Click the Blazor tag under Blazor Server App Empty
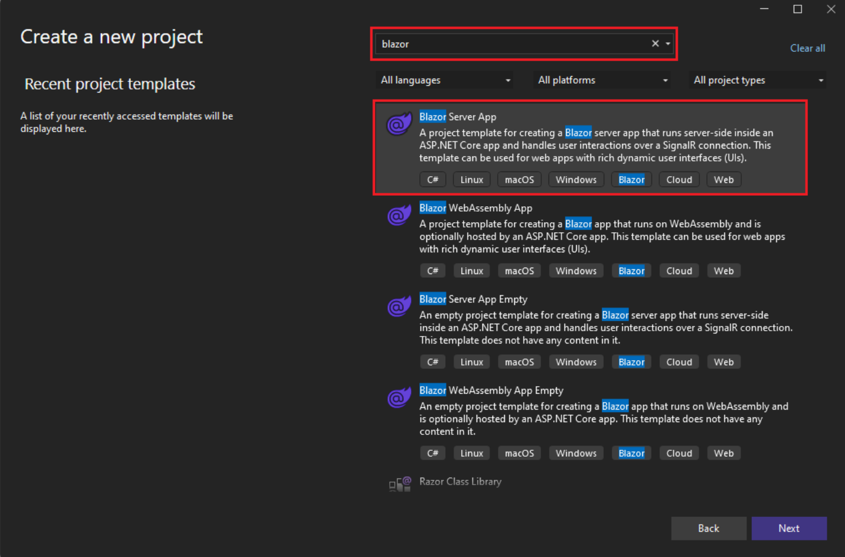The height and width of the screenshot is (557, 845). pyautogui.click(x=632, y=362)
